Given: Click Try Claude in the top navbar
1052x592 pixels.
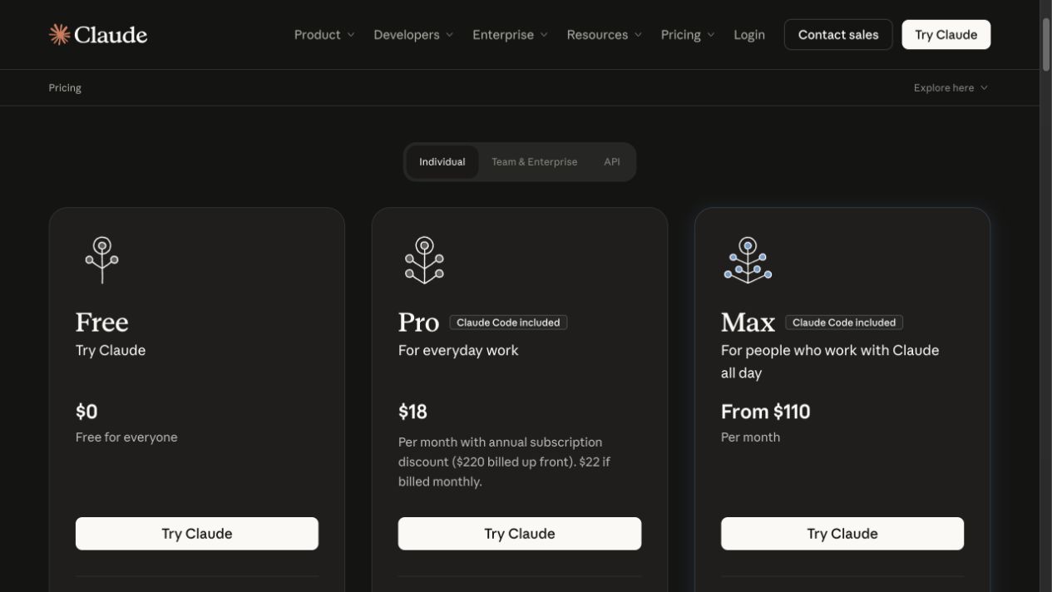Looking at the screenshot, I should point(946,35).
